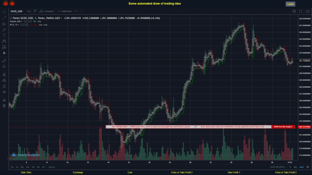Set range to 5d
Viewport: 312px width, 175px height.
(38, 167)
